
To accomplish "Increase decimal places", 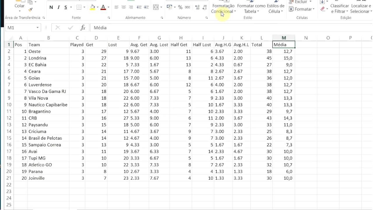I will tap(198, 7).
